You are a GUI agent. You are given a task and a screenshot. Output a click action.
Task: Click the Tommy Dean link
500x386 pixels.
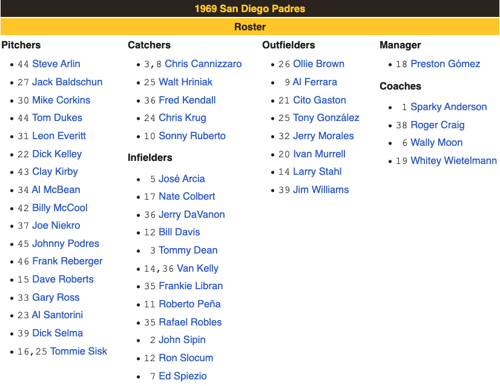click(188, 250)
